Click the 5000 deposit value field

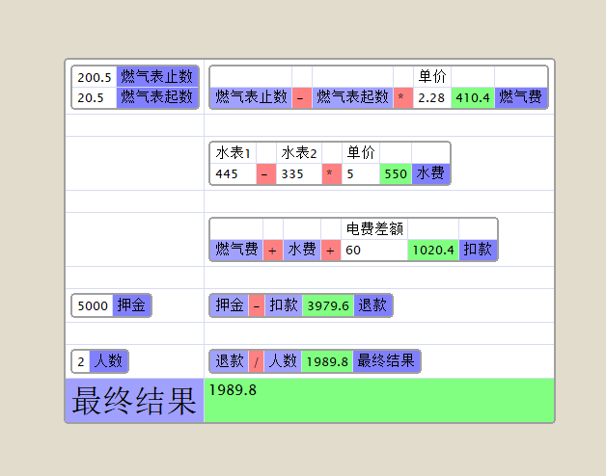pyautogui.click(x=93, y=305)
